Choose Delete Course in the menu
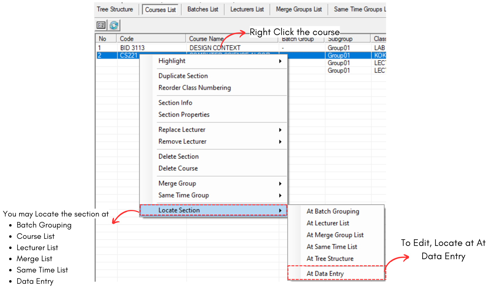489x288 pixels. 178,168
